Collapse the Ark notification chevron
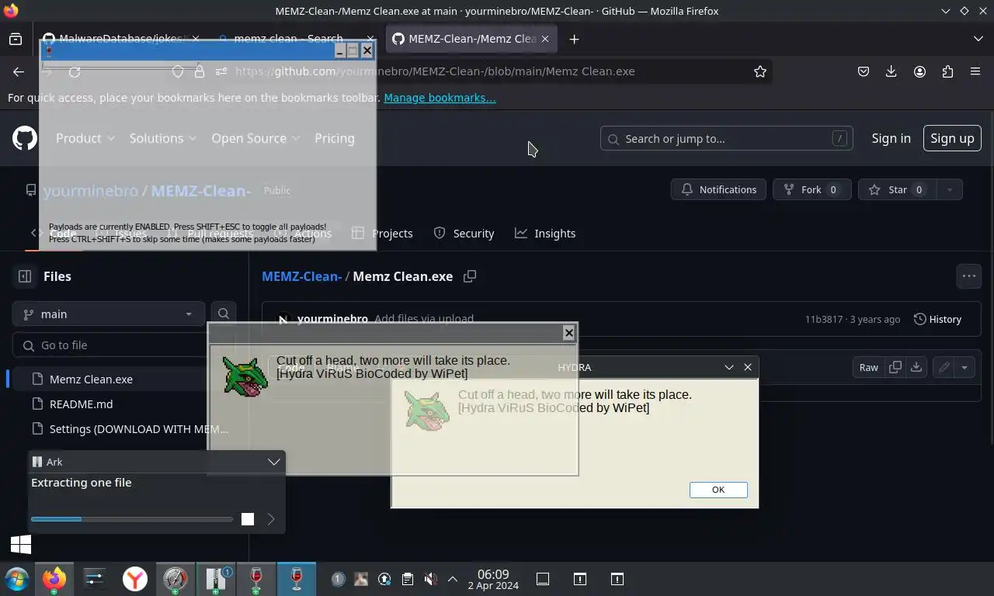 [273, 462]
